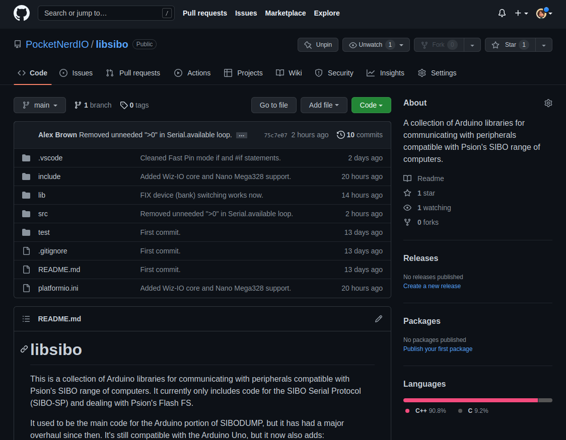Open user avatar menu

(x=544, y=14)
